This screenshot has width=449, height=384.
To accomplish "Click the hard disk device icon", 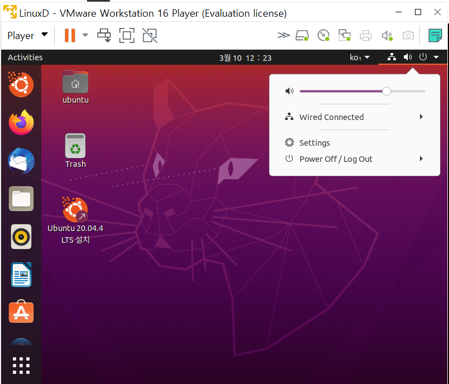I will tap(302, 36).
